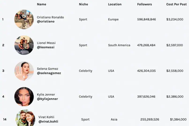The image size is (189, 126).
Task: Click the @leomessi handle
Action: coord(46,47)
